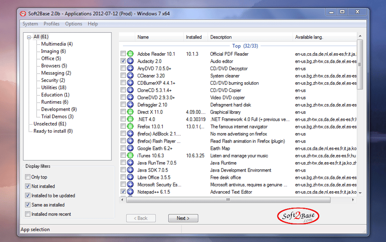Select the Runtimes (6) category
The image size is (386, 242).
(55, 102)
